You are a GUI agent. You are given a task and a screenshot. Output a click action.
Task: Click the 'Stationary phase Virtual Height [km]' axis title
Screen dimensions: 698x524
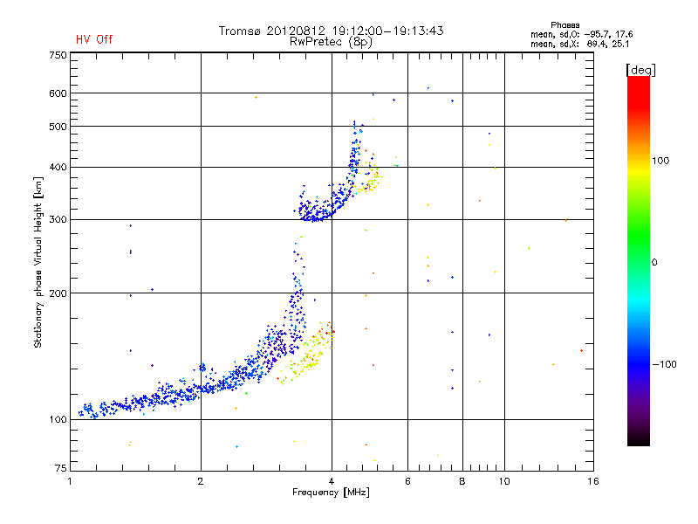click(38, 263)
